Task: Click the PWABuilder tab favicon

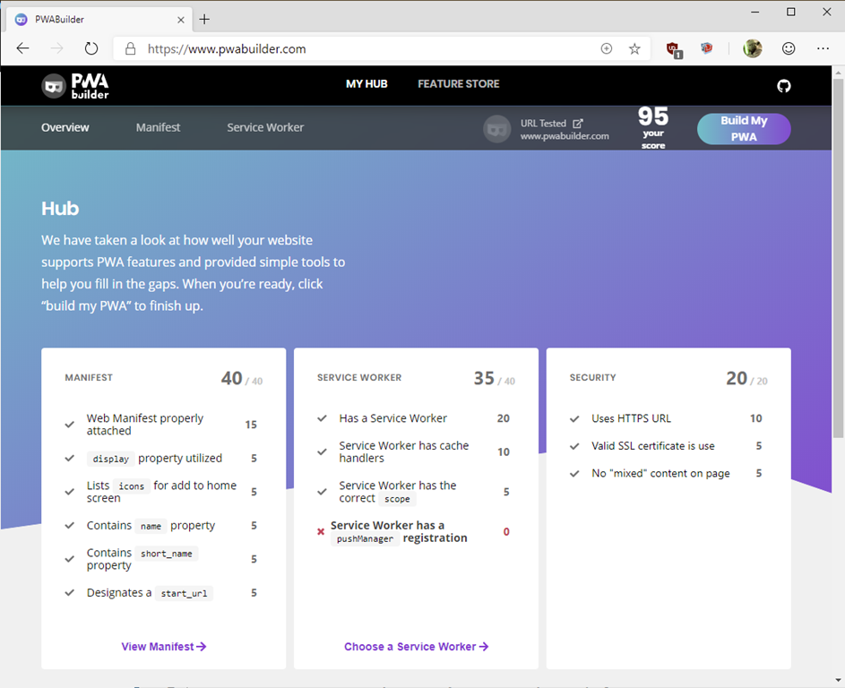Action: pyautogui.click(x=21, y=20)
